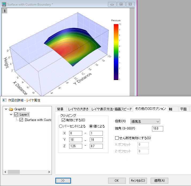
Task: Click the right arrow of tree scrollbar
Action: tap(49, 172)
